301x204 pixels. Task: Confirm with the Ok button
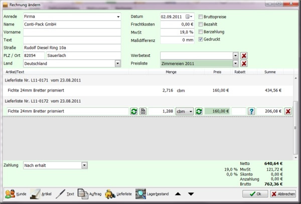coord(255,194)
